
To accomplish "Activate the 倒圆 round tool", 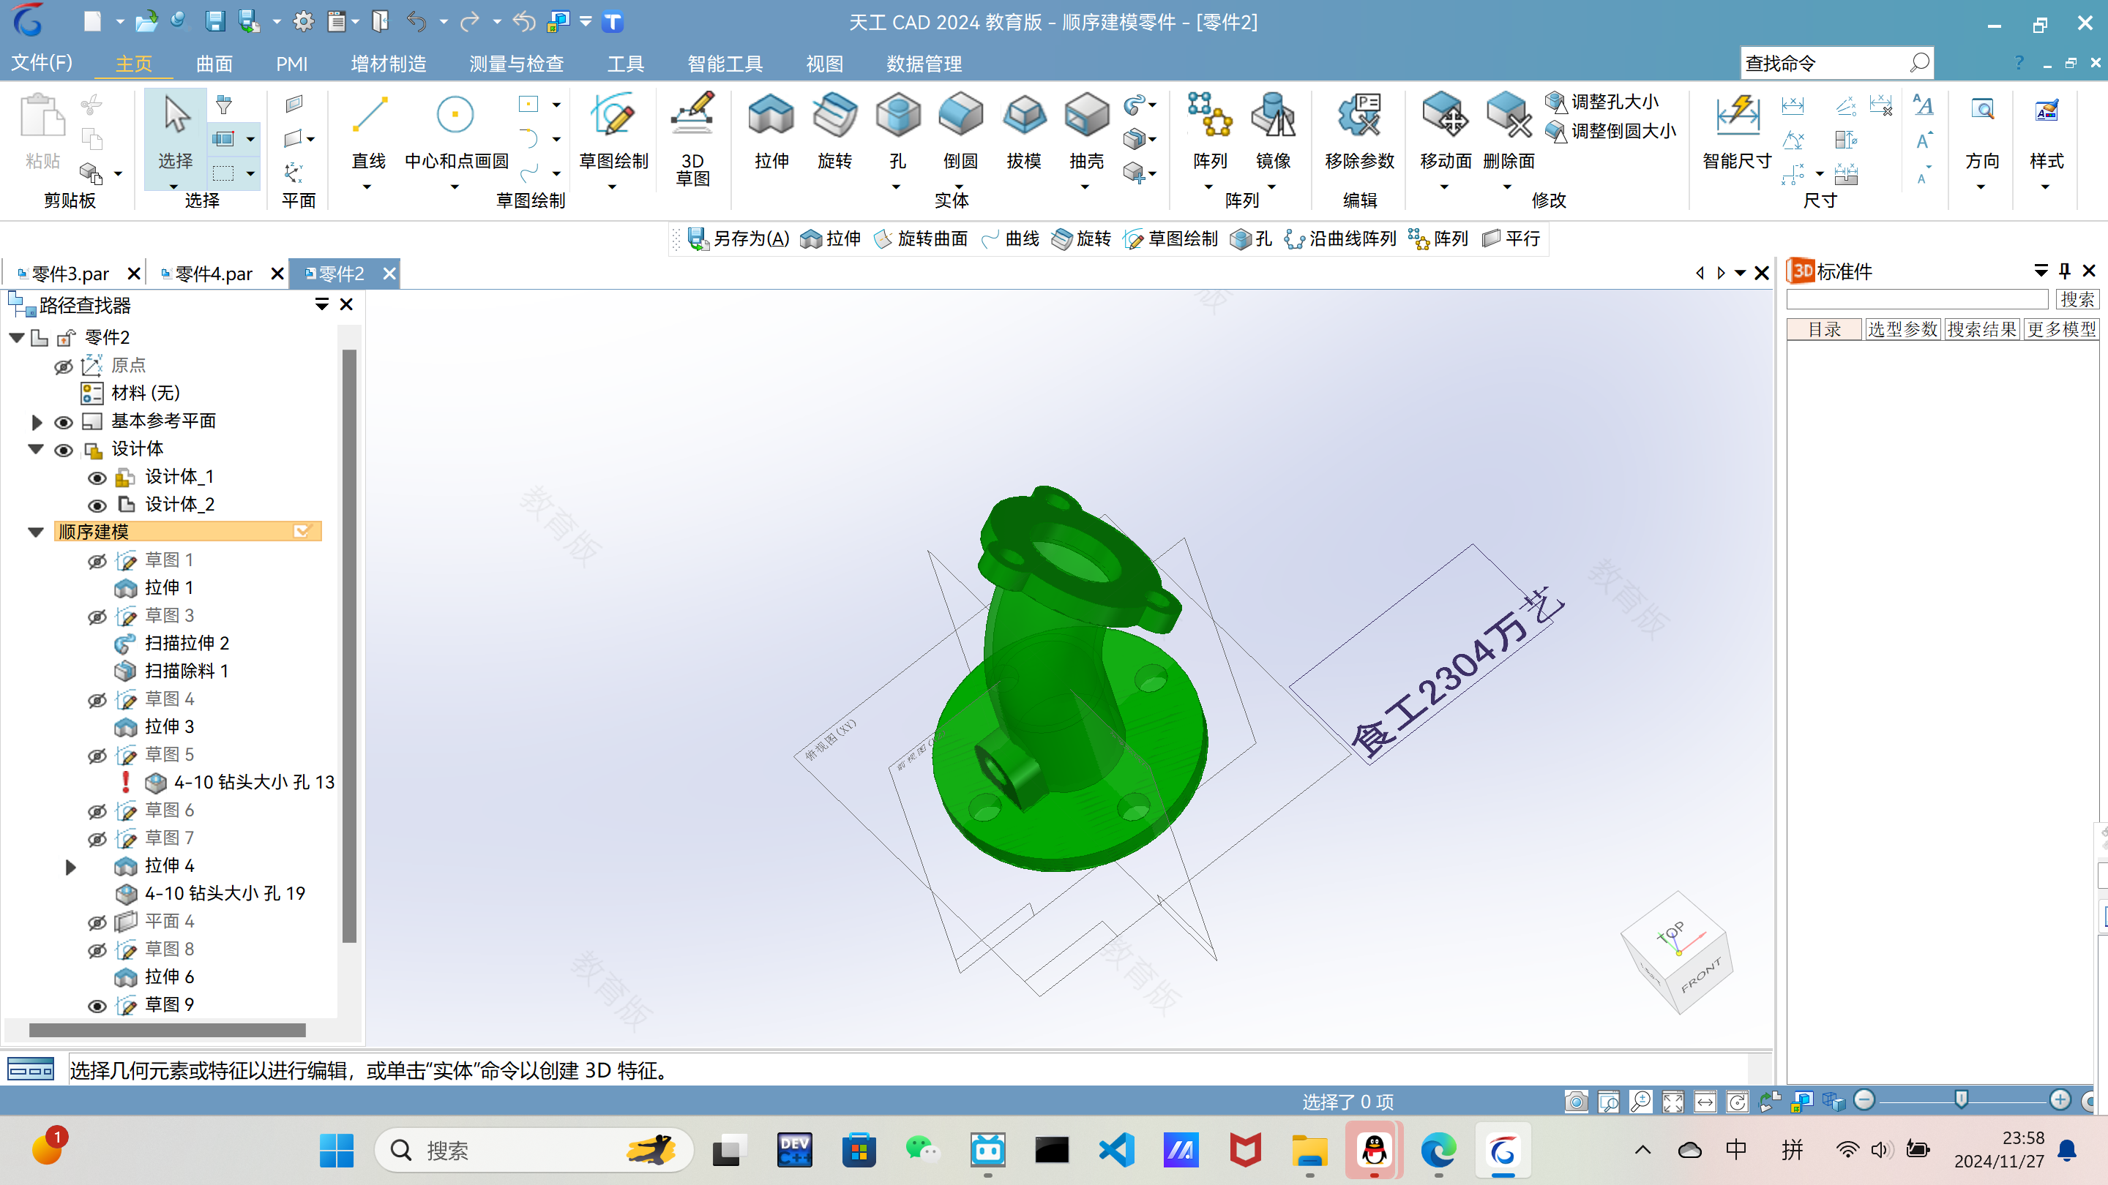I will 960,131.
